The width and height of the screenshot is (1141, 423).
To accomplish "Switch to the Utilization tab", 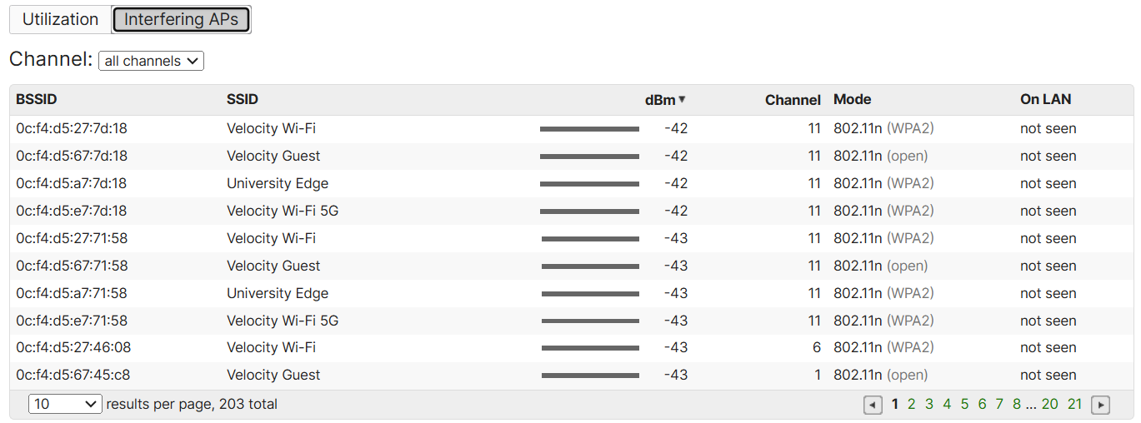I will [x=60, y=19].
